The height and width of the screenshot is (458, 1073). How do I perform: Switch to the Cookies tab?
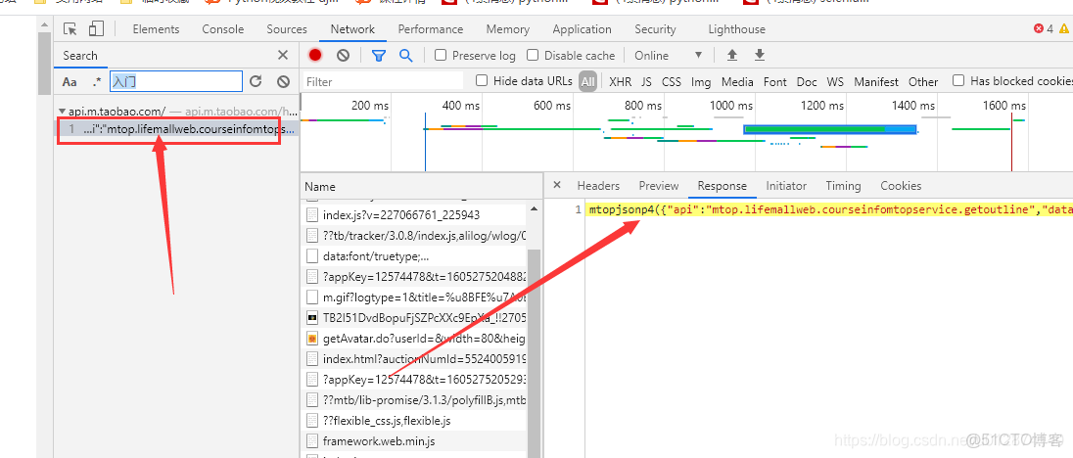point(901,186)
